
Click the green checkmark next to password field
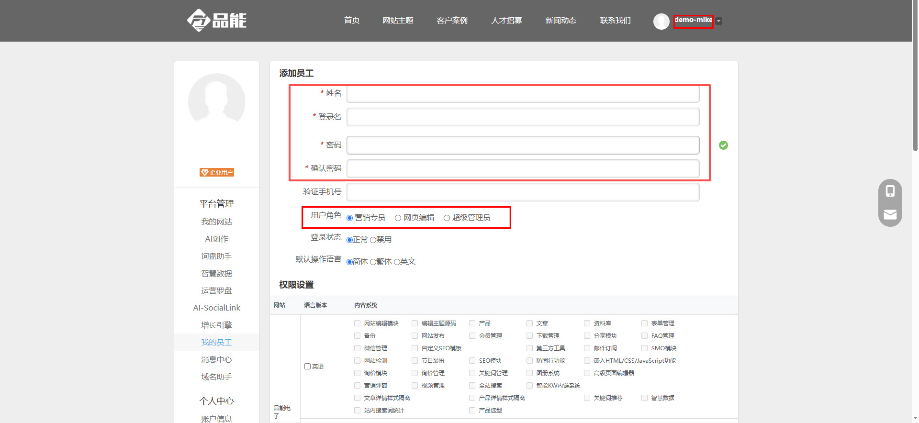pyautogui.click(x=723, y=145)
